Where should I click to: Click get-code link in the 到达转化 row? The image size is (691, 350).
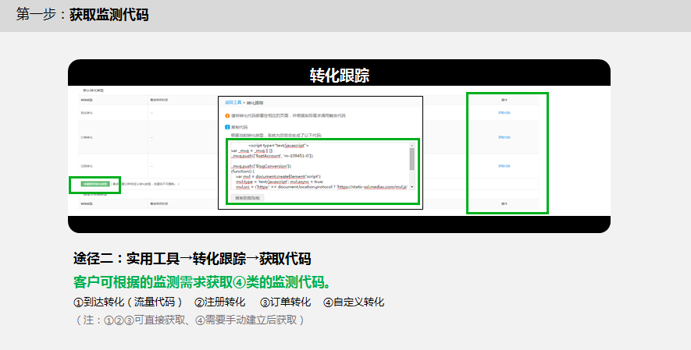pyautogui.click(x=504, y=113)
